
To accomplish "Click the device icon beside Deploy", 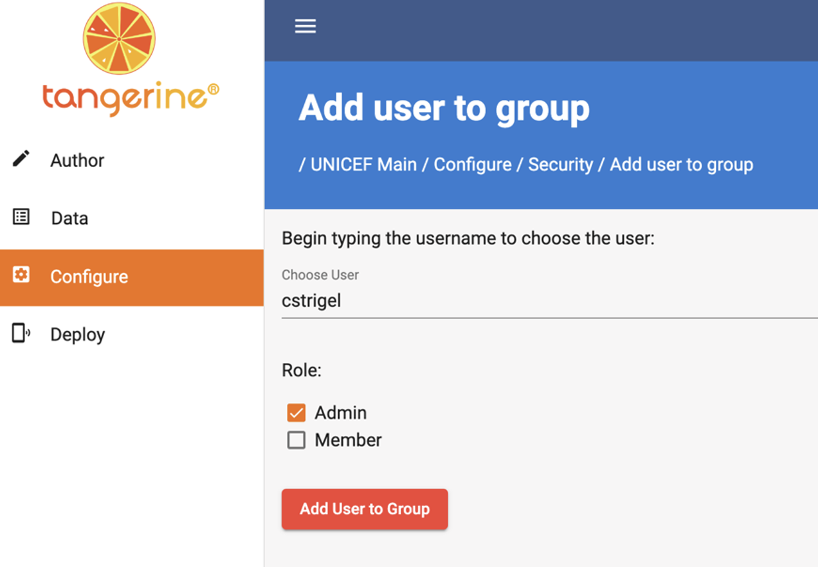I will coord(21,333).
